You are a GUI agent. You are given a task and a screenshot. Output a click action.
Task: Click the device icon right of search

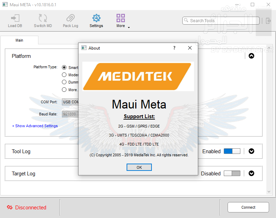click(x=268, y=21)
